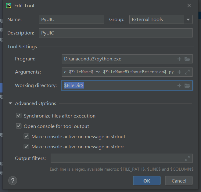Viewport: 201px width, 192px height.
Task: Click the plus macro icon in Program field
Action: (179, 59)
